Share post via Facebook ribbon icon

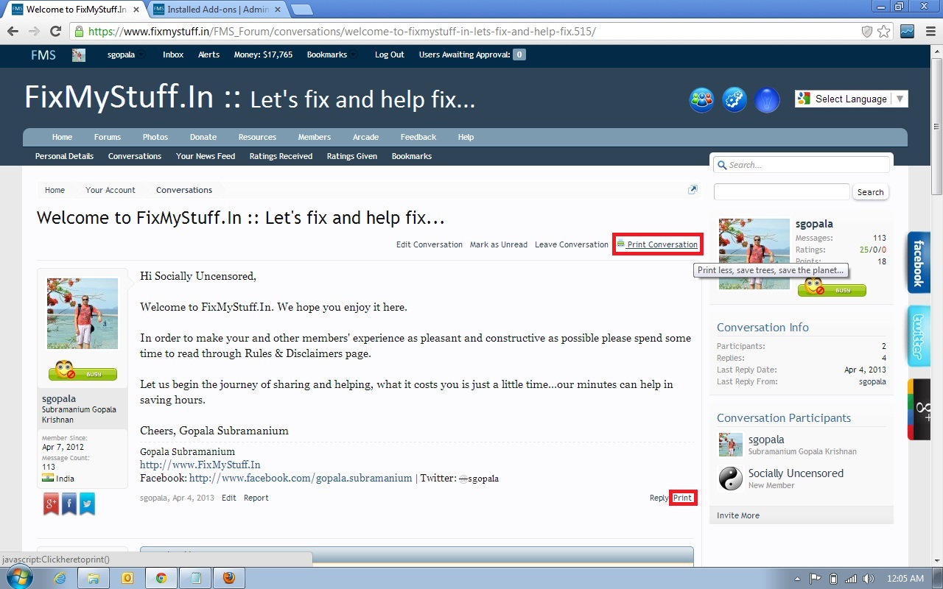[69, 504]
